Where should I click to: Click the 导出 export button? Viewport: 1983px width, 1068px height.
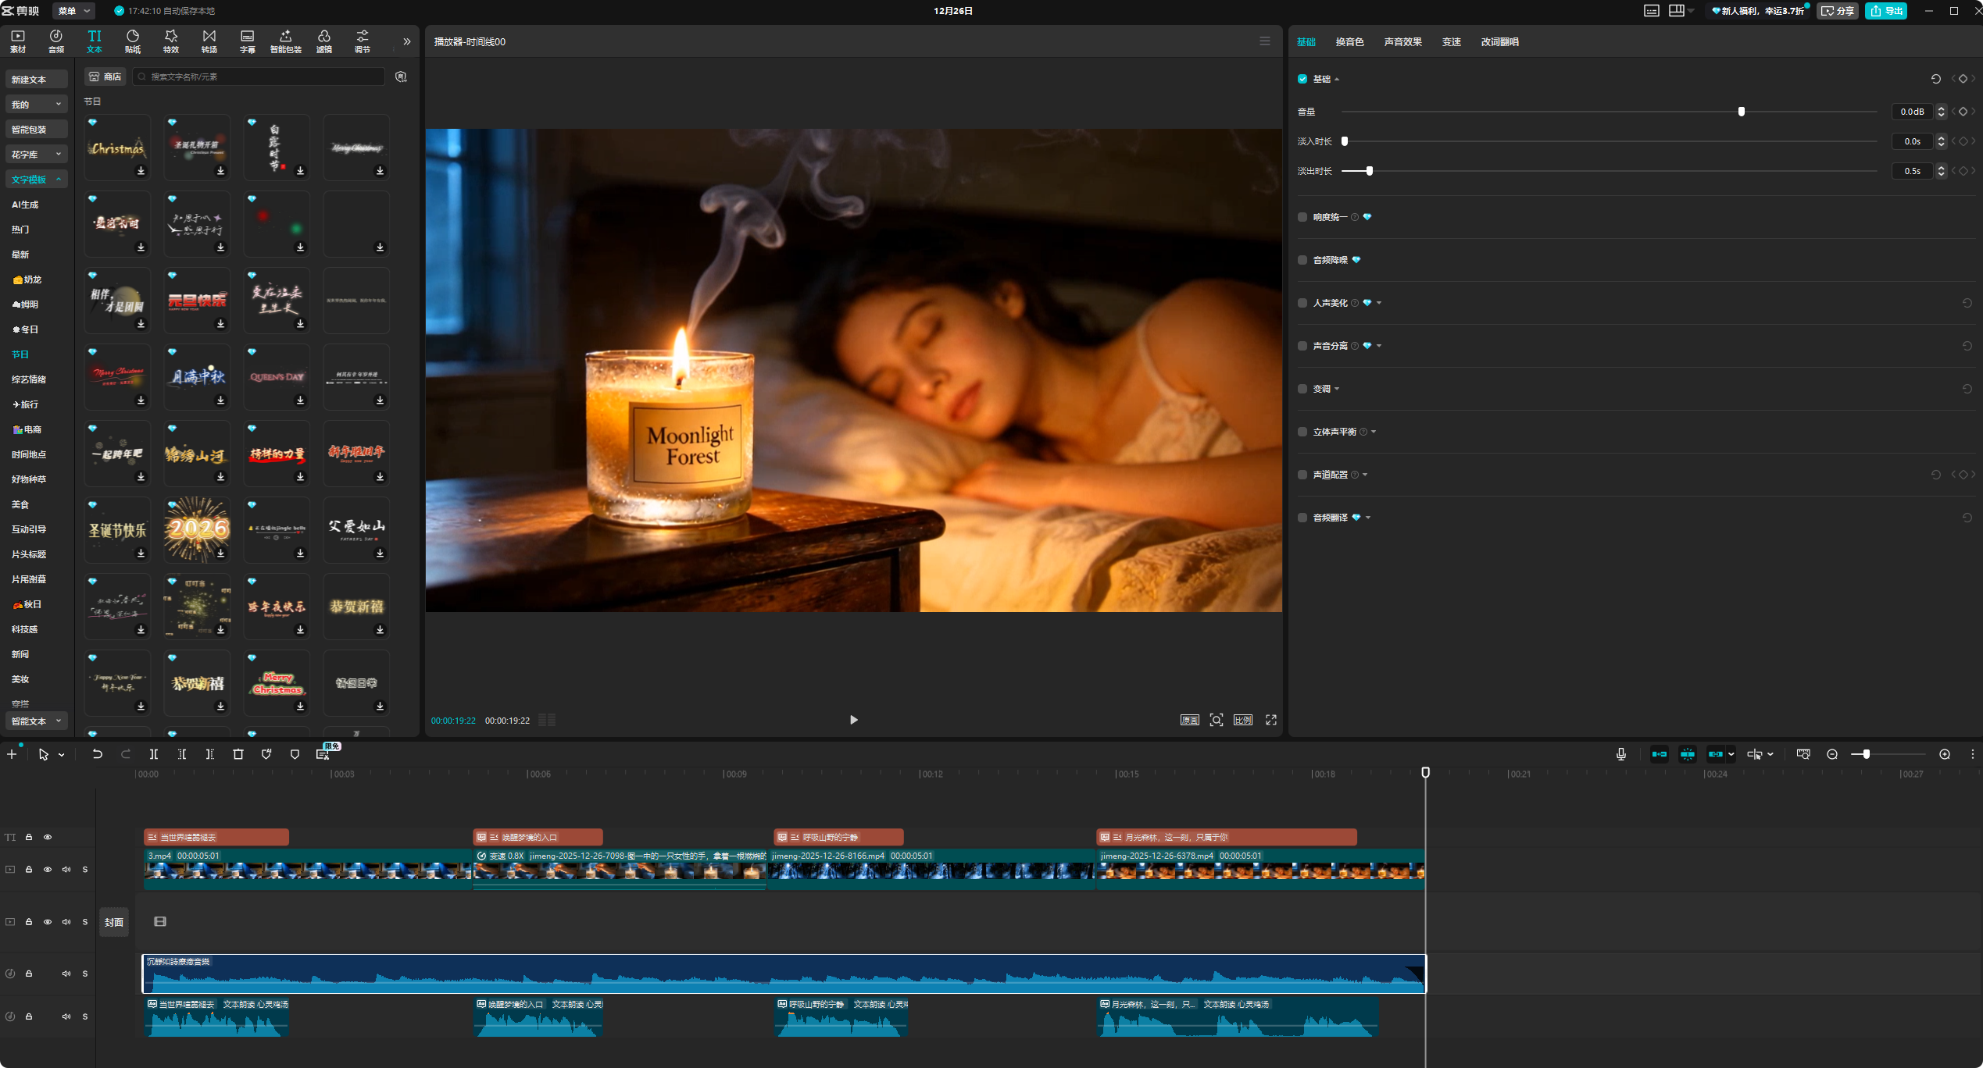[x=1887, y=11]
